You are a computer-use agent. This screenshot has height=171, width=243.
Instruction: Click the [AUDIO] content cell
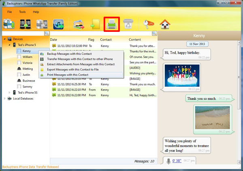[135, 68]
